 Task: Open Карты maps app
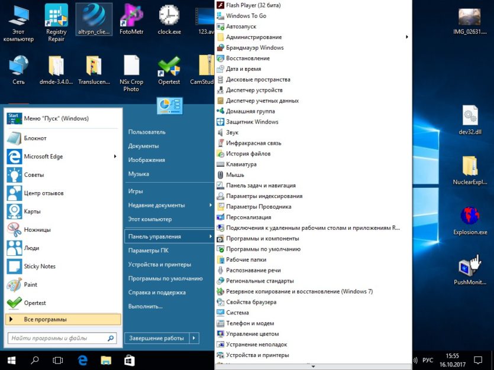point(62,212)
